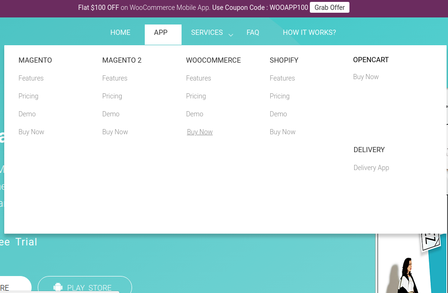Select the APP menu tab
The height and width of the screenshot is (293, 448).
click(163, 34)
